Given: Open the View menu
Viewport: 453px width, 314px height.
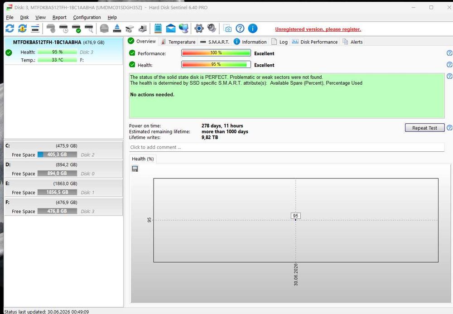Looking at the screenshot, I should click(x=40, y=17).
